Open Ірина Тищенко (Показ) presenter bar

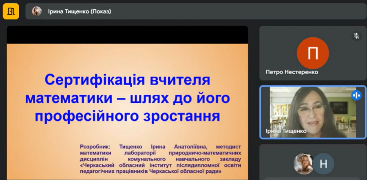tap(196, 11)
